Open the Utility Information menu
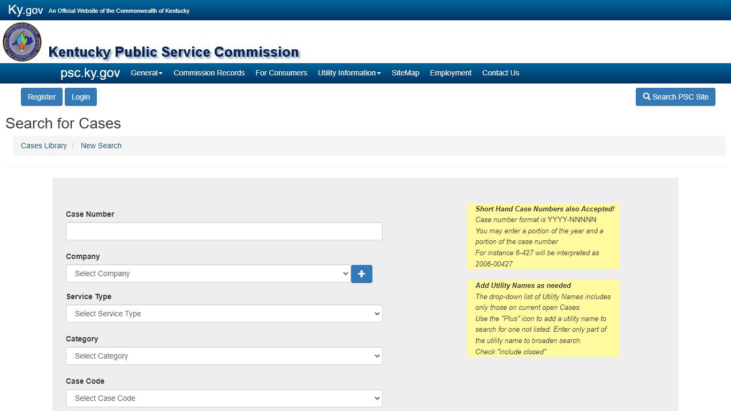Image resolution: width=731 pixels, height=411 pixels. point(349,73)
